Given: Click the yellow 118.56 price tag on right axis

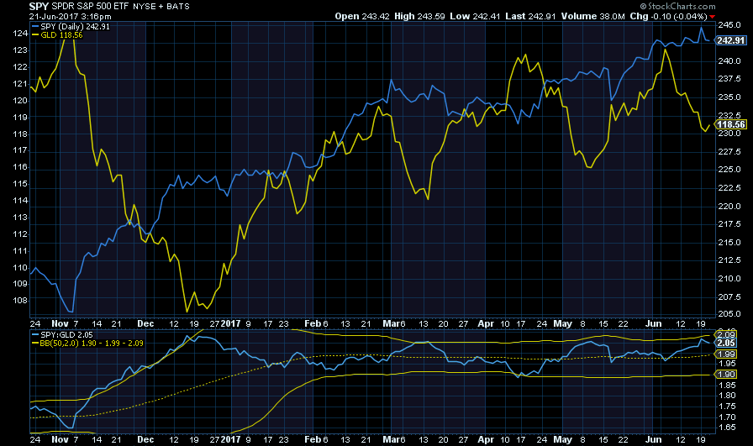Looking at the screenshot, I should click(x=730, y=124).
